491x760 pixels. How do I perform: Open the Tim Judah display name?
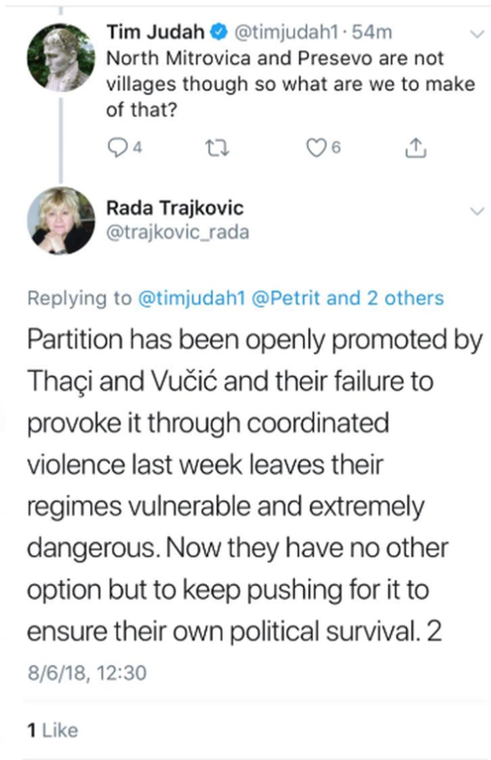[155, 32]
